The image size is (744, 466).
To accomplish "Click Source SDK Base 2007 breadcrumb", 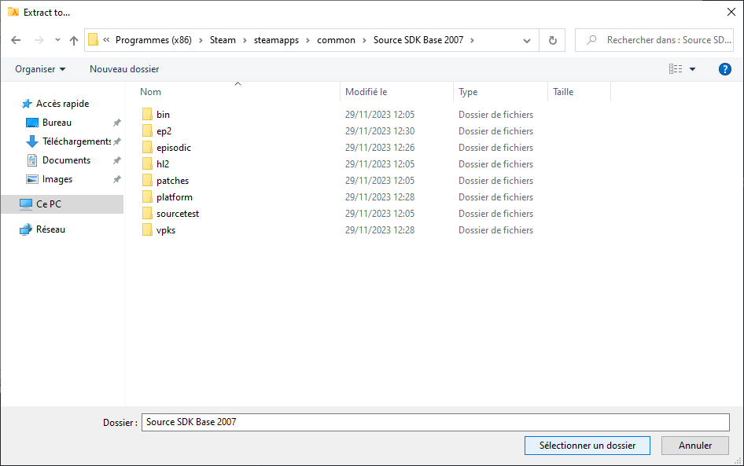I will coord(418,40).
